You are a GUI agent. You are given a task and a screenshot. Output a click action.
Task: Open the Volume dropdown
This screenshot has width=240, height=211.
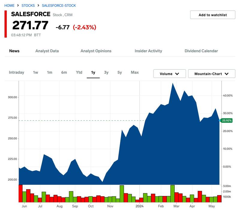click(x=169, y=74)
